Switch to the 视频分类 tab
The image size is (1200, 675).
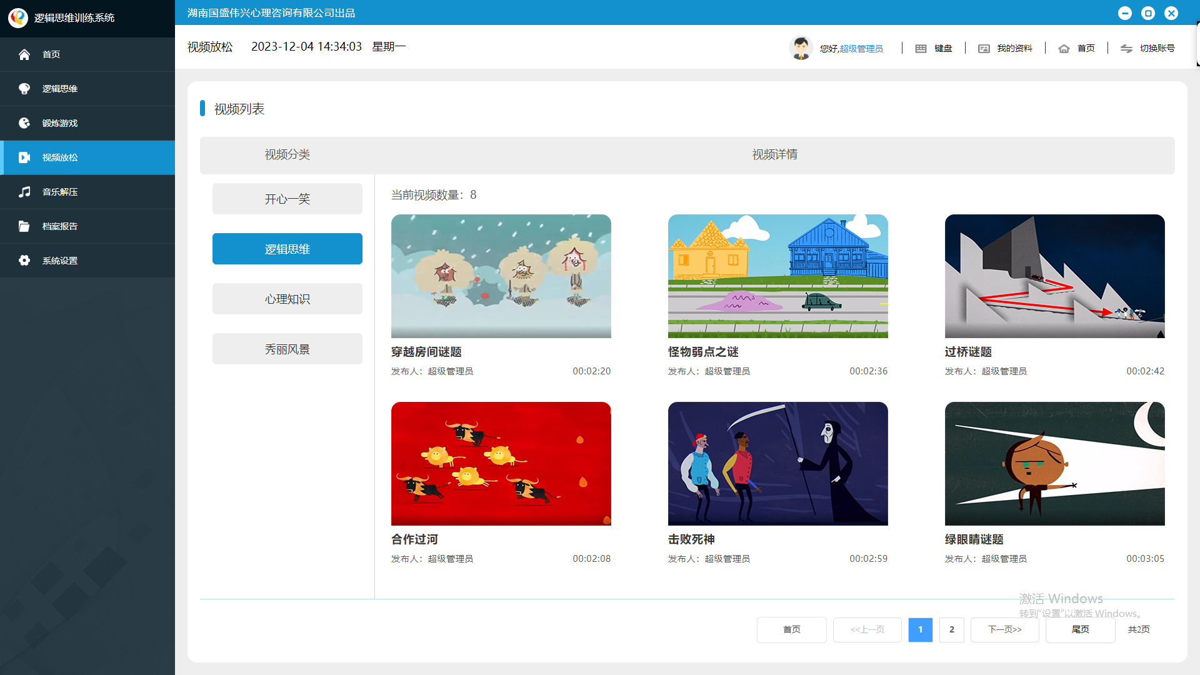287,155
